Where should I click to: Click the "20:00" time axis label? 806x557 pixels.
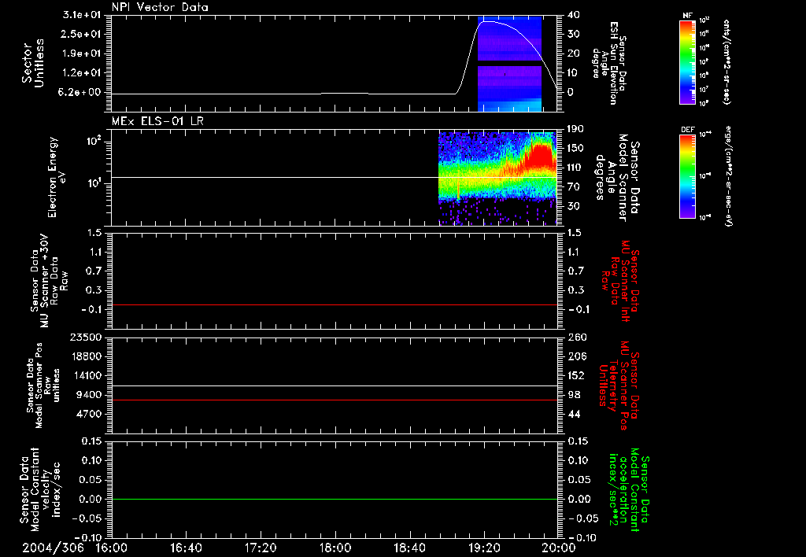coord(559,548)
